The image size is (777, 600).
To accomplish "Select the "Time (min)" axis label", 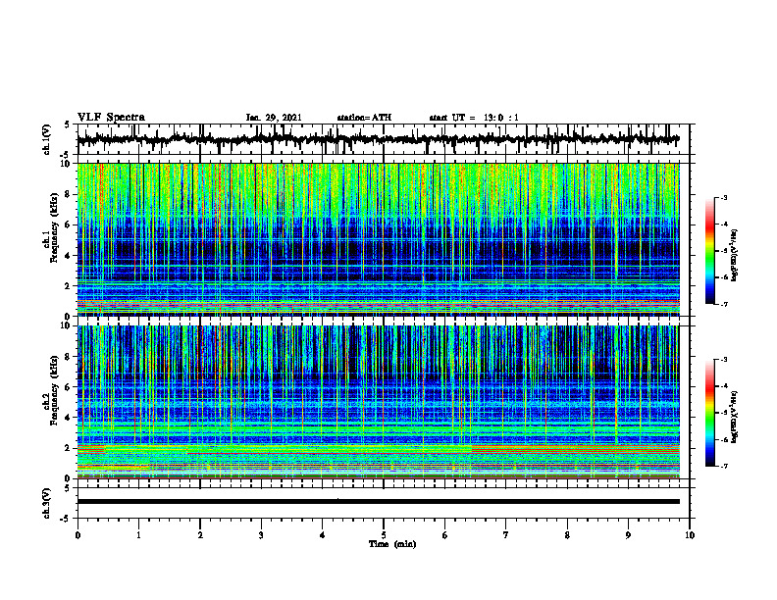I will [392, 544].
